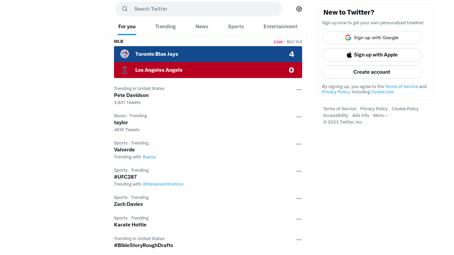The width and height of the screenshot is (454, 255).
Task: Click Sign up with Apple button
Action: pyautogui.click(x=372, y=55)
